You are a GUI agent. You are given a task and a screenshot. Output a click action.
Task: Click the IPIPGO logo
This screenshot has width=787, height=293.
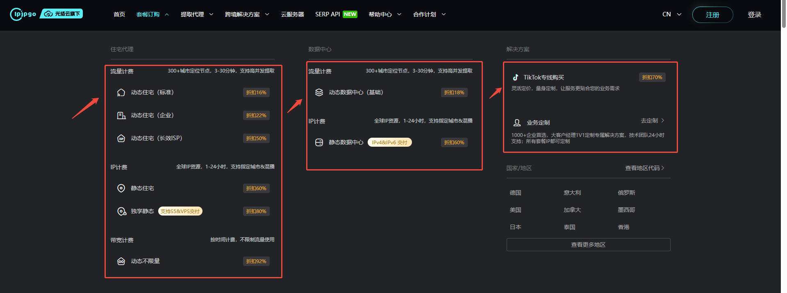(x=23, y=14)
